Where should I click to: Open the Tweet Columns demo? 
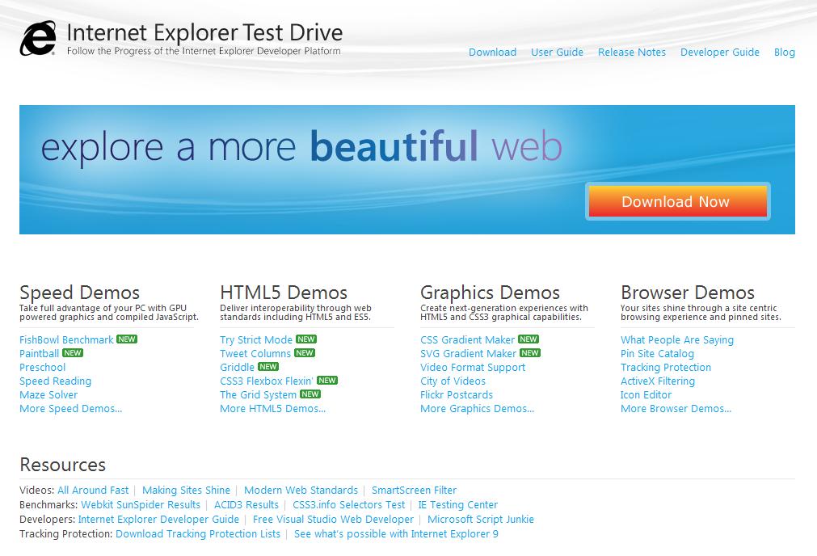click(255, 353)
